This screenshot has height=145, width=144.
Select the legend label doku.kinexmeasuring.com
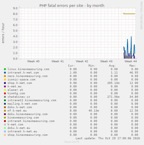tap(28, 114)
